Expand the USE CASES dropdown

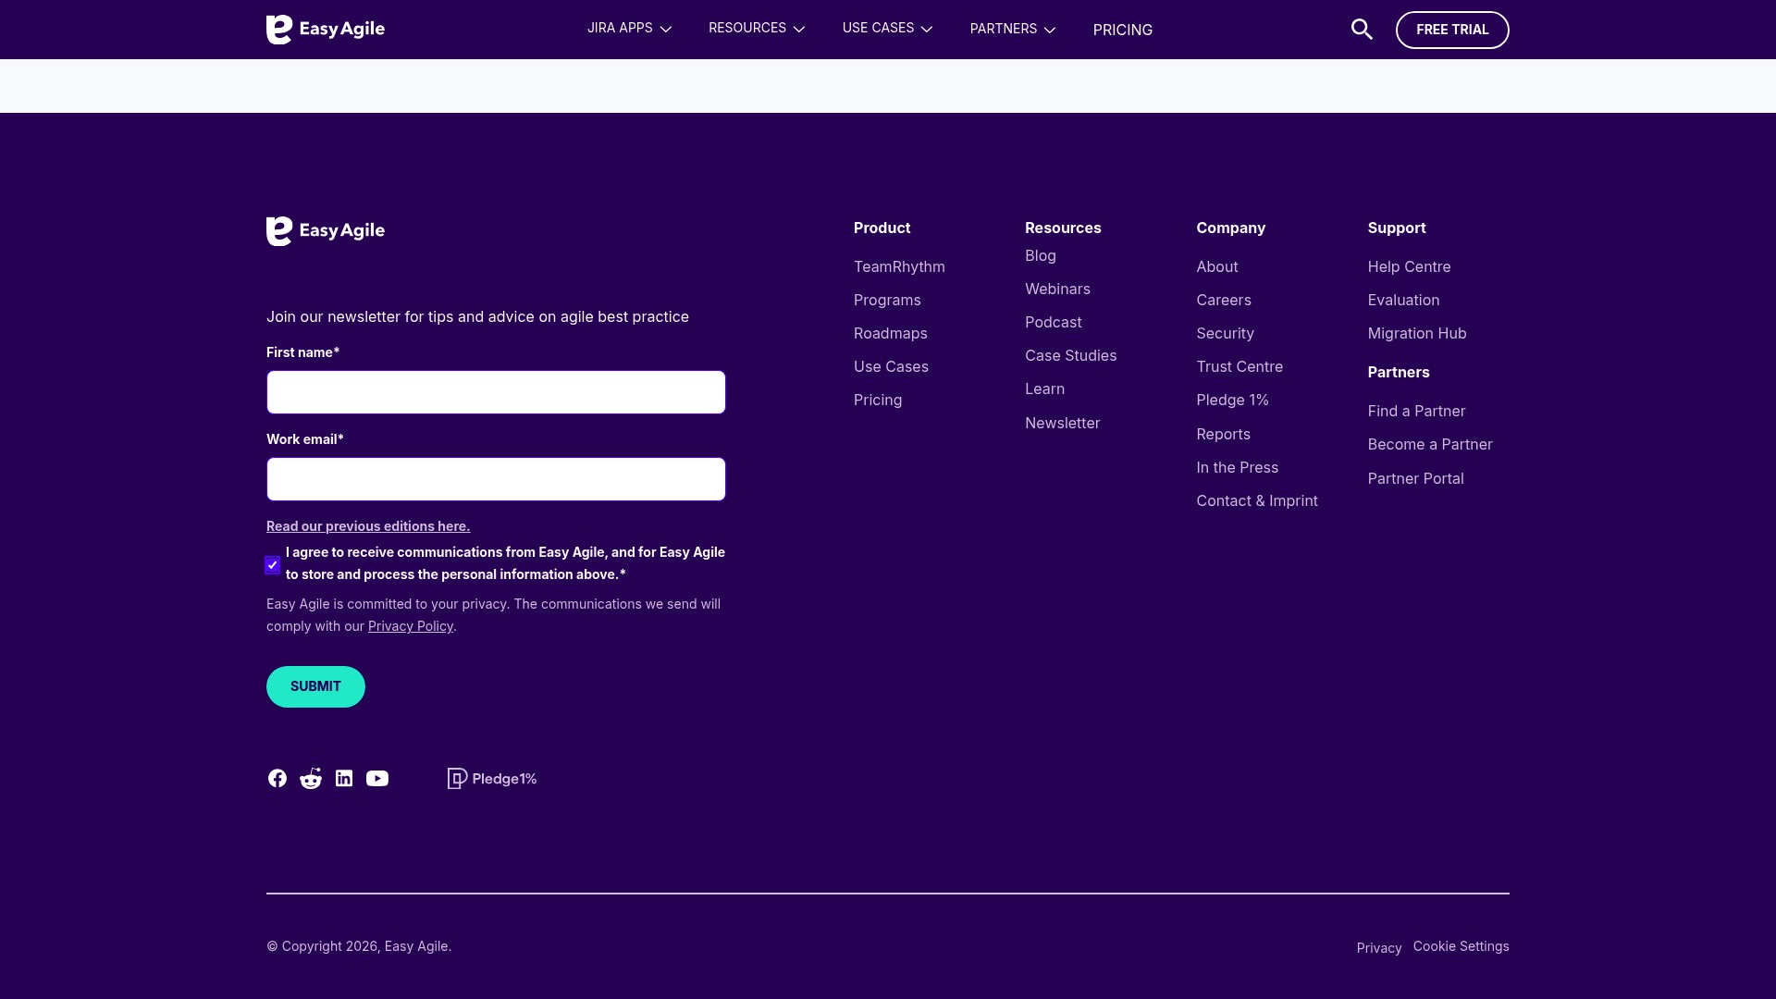click(x=887, y=29)
